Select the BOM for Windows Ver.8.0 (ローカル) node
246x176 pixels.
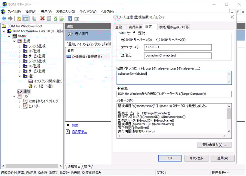coord(35,31)
